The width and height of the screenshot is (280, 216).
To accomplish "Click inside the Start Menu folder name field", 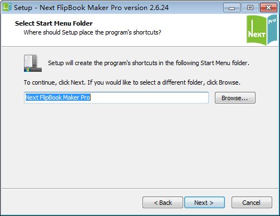I will coord(116,97).
